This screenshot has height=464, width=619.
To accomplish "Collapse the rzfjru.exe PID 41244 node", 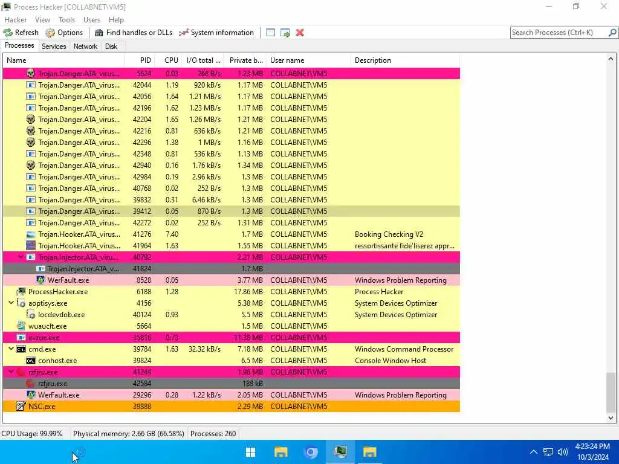I will point(11,372).
